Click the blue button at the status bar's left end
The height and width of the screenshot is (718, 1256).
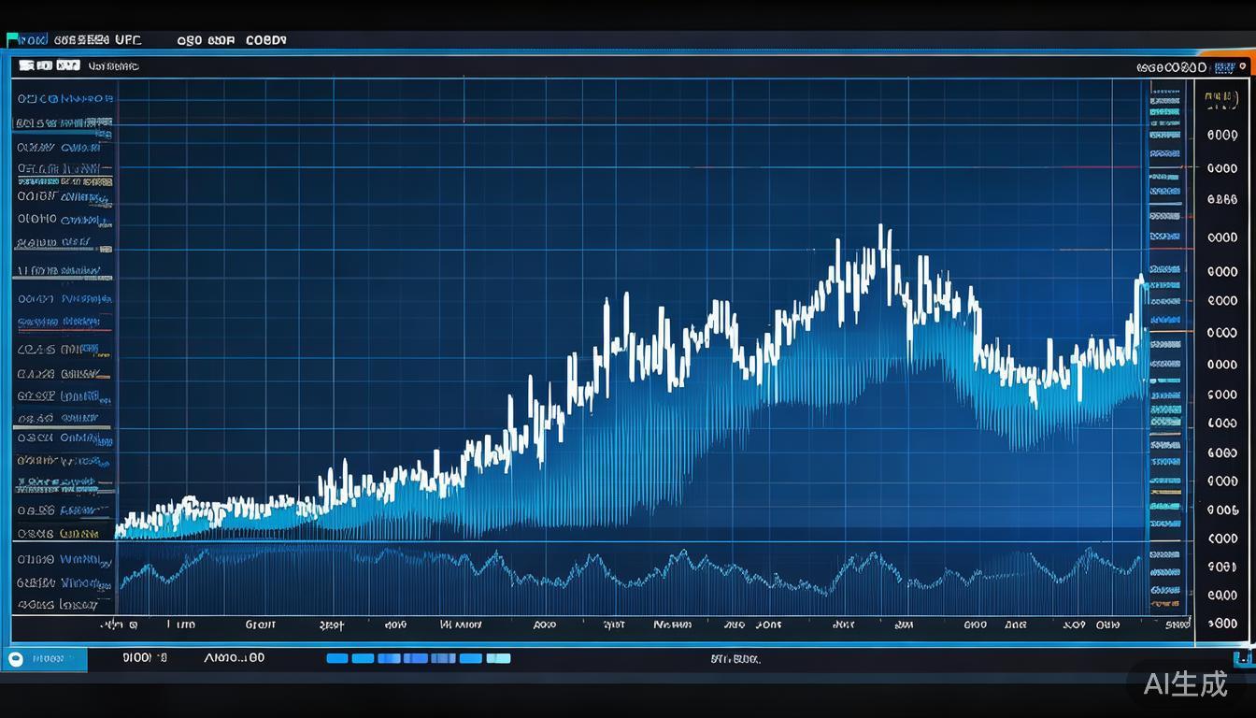pyautogui.click(x=47, y=659)
